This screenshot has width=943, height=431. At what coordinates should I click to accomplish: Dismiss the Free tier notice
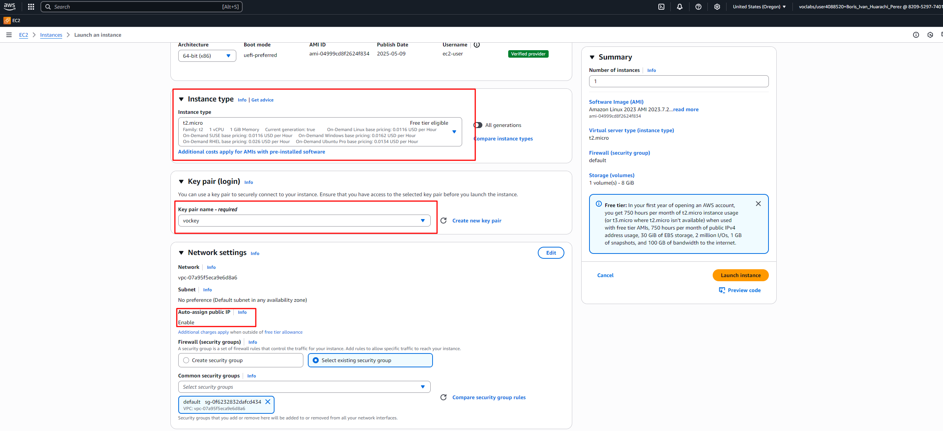tap(758, 204)
